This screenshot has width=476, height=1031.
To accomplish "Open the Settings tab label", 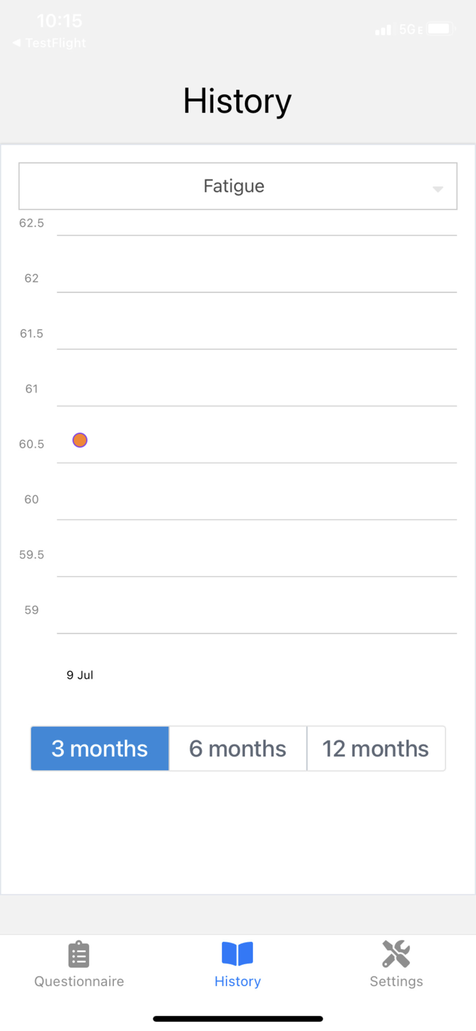I will [x=396, y=981].
